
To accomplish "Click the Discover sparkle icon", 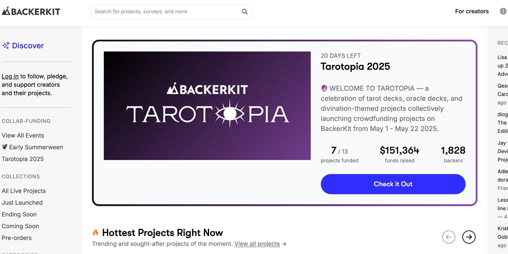I will (x=6, y=45).
